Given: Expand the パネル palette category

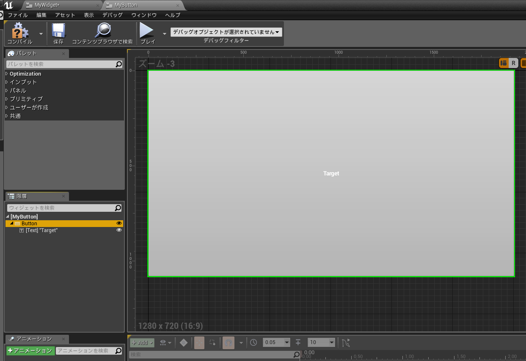Looking at the screenshot, I should [x=7, y=90].
